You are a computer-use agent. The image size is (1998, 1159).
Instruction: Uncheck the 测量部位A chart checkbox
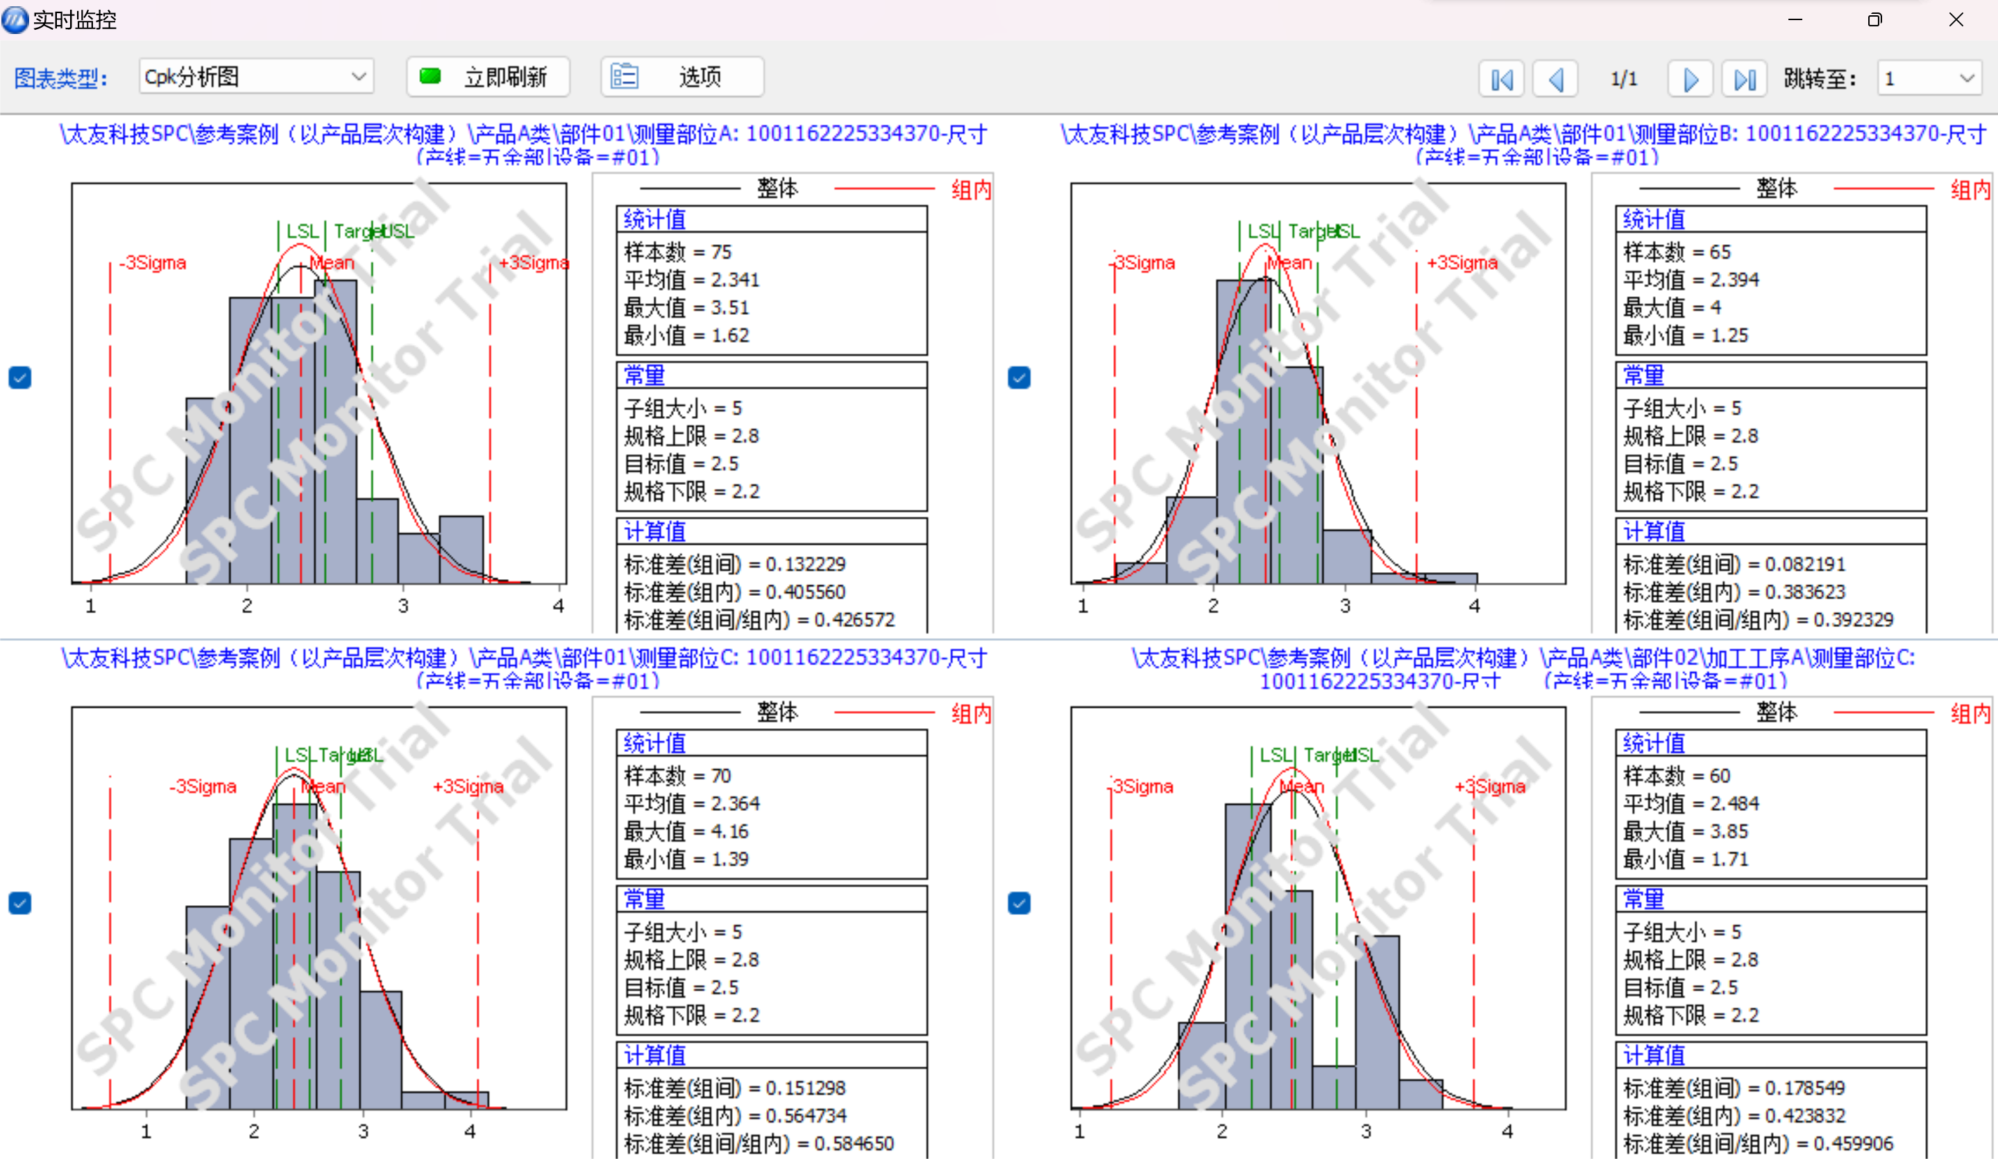20,378
